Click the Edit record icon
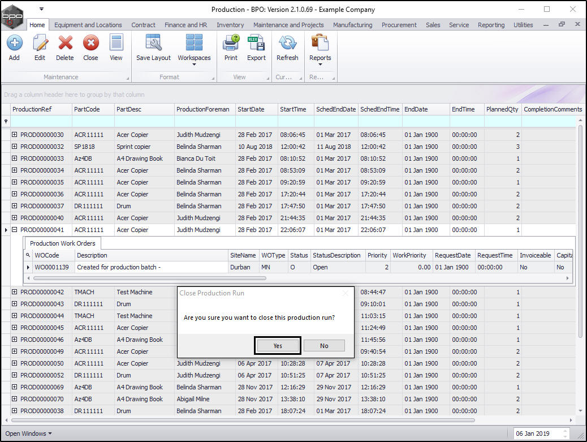 coord(40,48)
